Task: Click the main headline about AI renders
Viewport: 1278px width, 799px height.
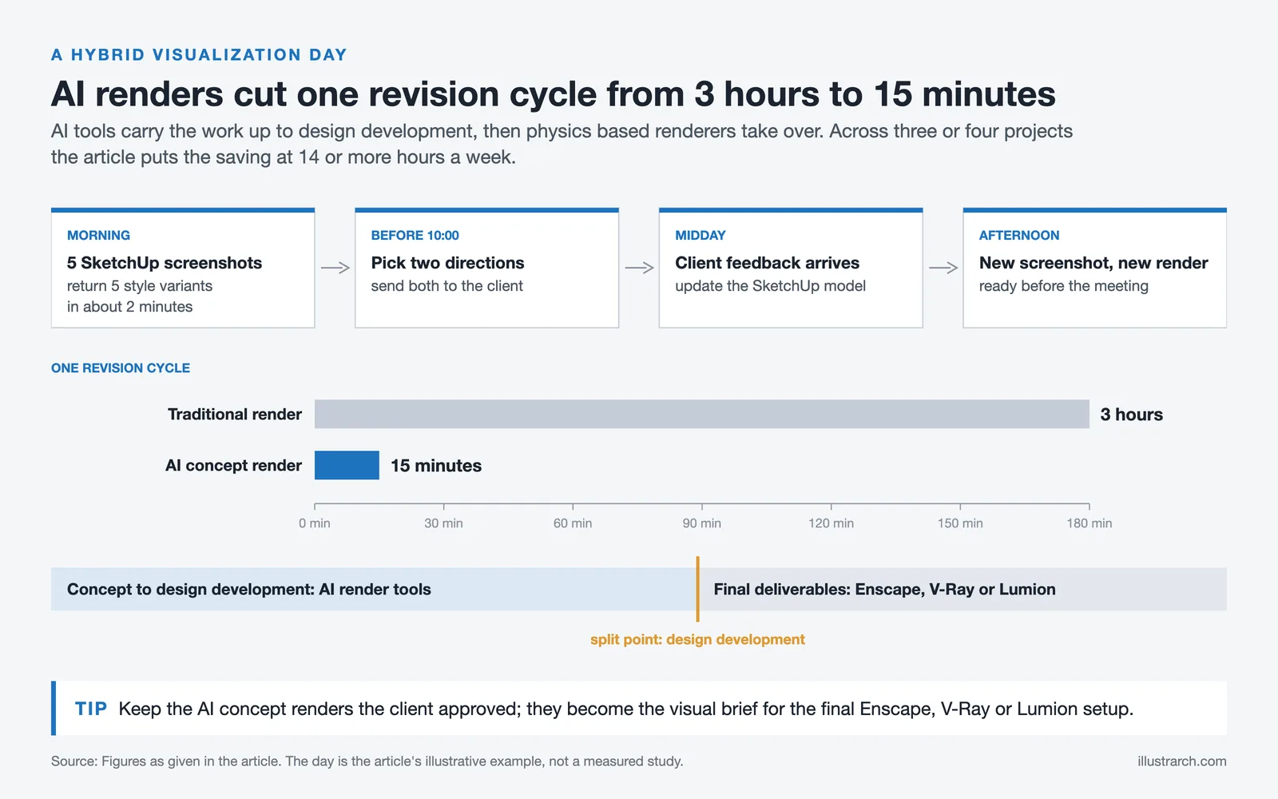Action: [553, 94]
